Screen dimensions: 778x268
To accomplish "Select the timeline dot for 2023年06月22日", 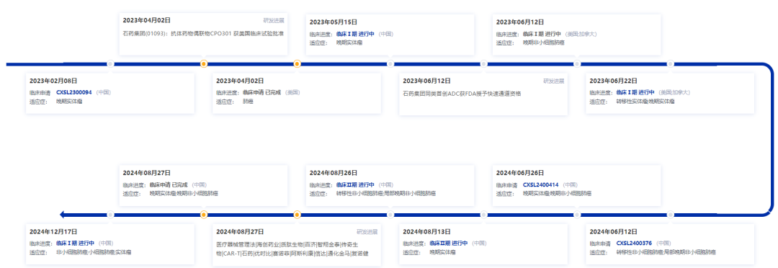I will (671, 63).
